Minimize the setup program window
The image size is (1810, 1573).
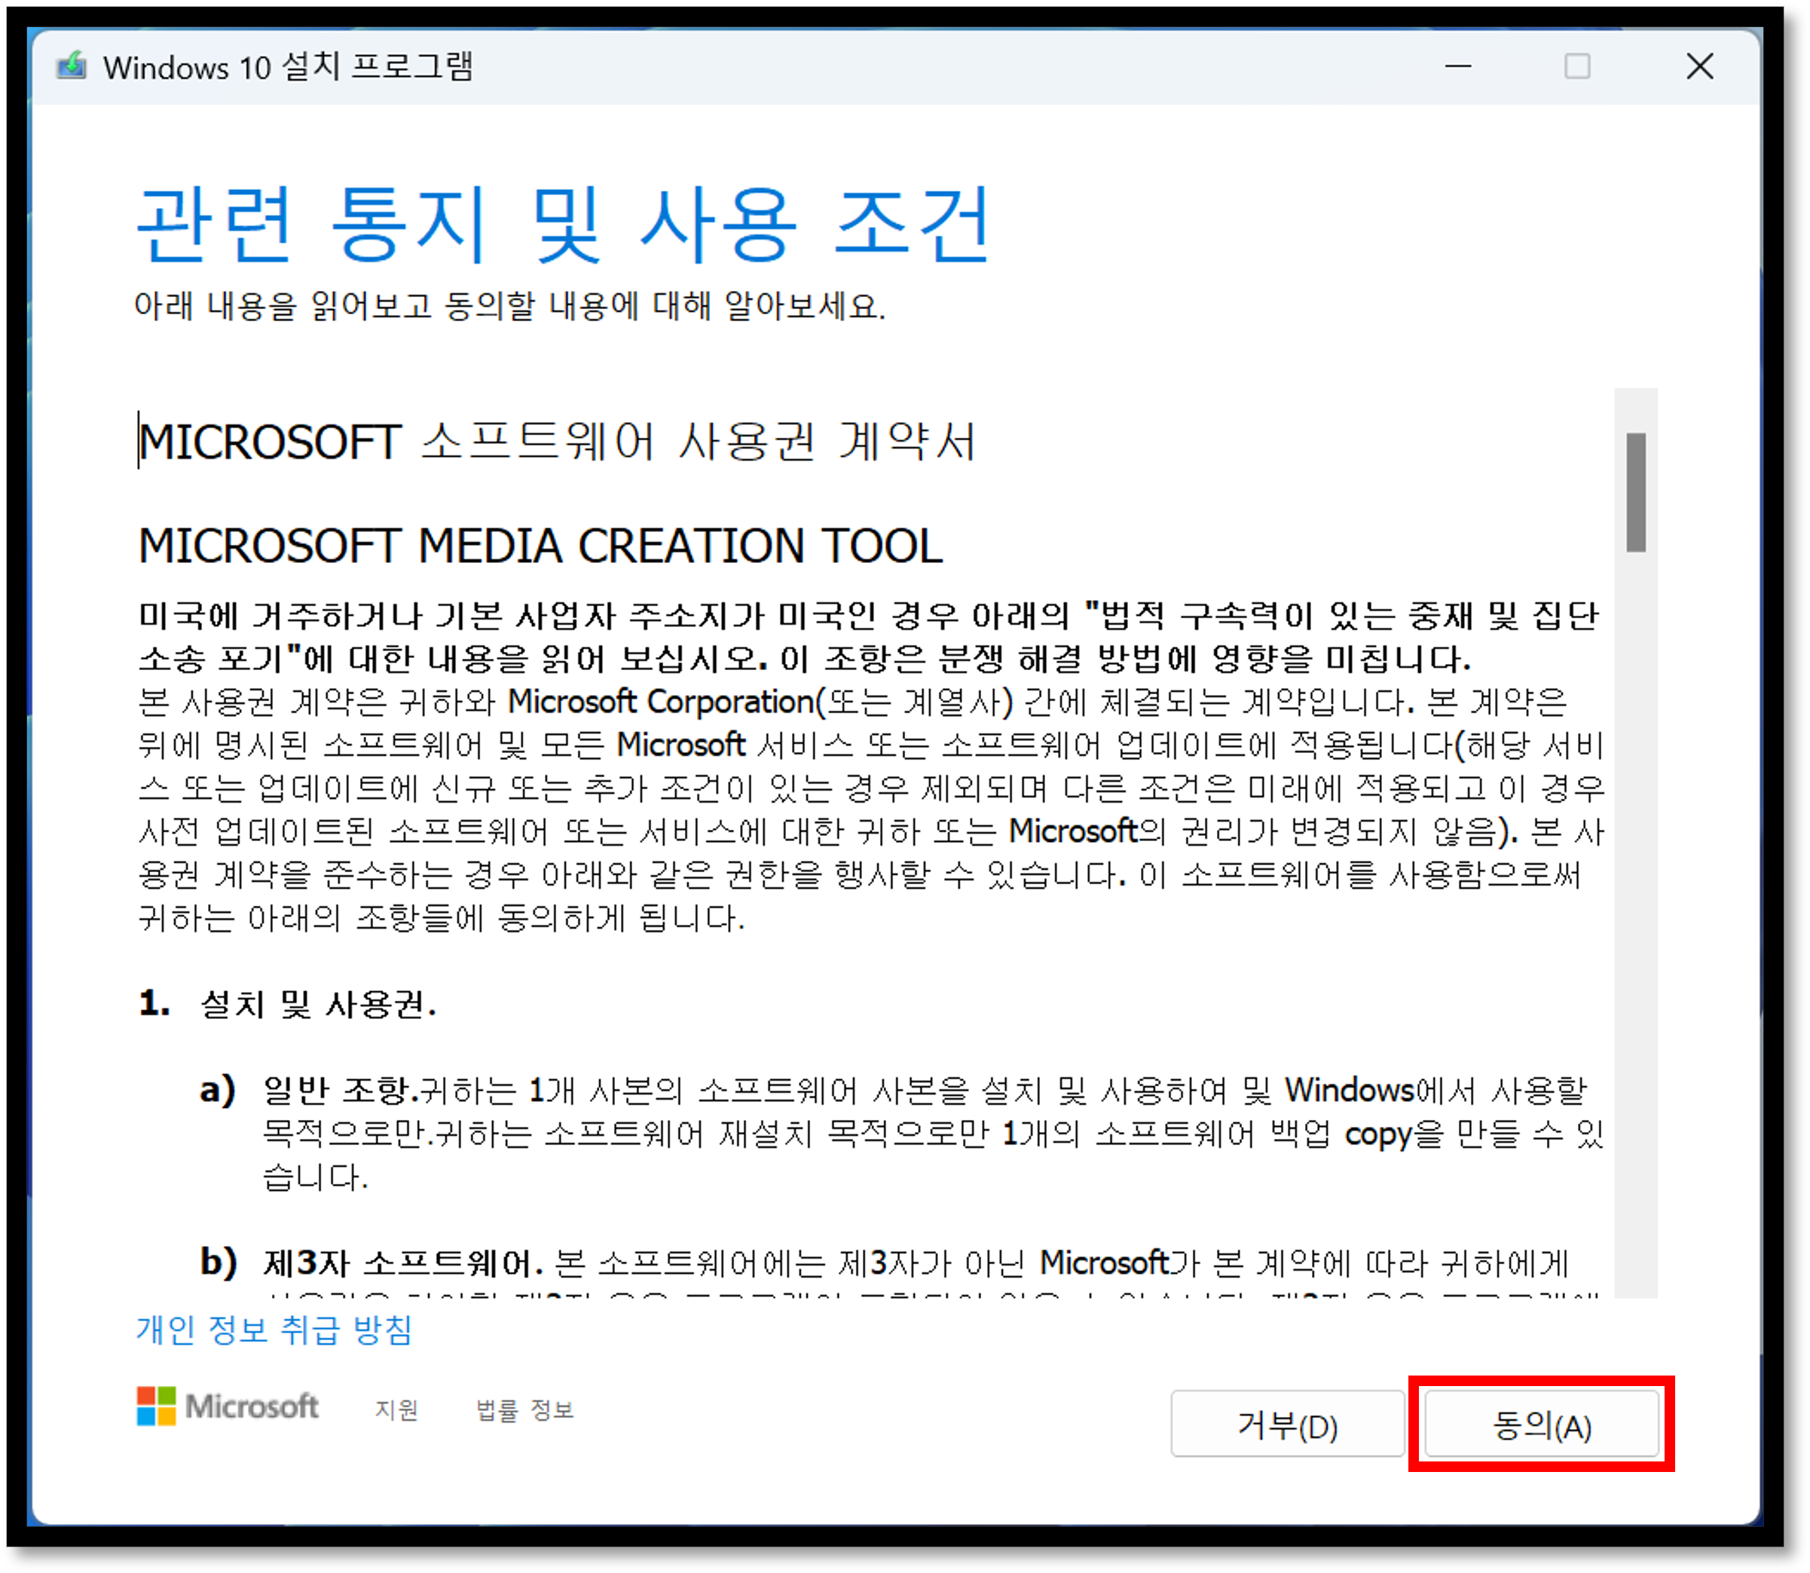[1458, 66]
